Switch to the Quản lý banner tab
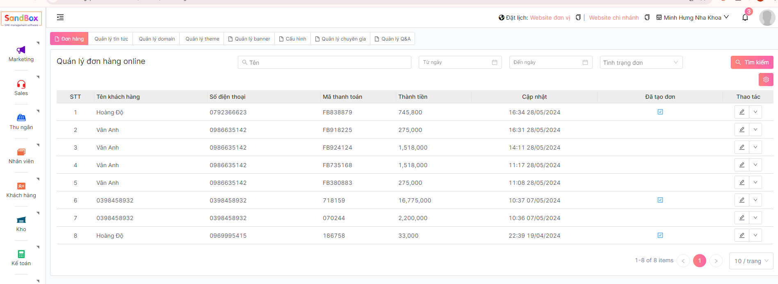Screen dimensions: 778x284 pyautogui.click(x=249, y=39)
